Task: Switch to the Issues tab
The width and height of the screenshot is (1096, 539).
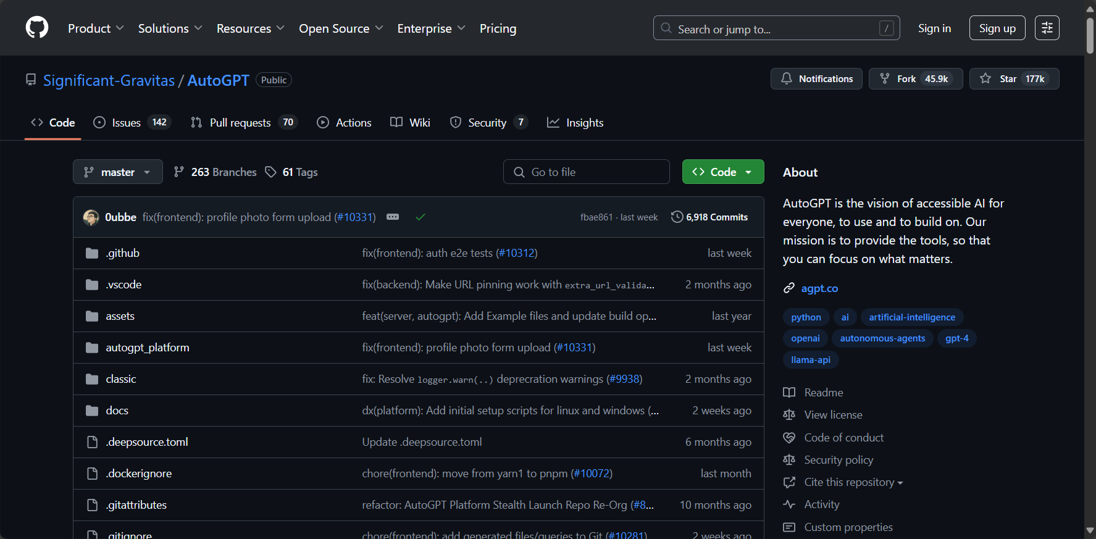Action: pyautogui.click(x=132, y=122)
